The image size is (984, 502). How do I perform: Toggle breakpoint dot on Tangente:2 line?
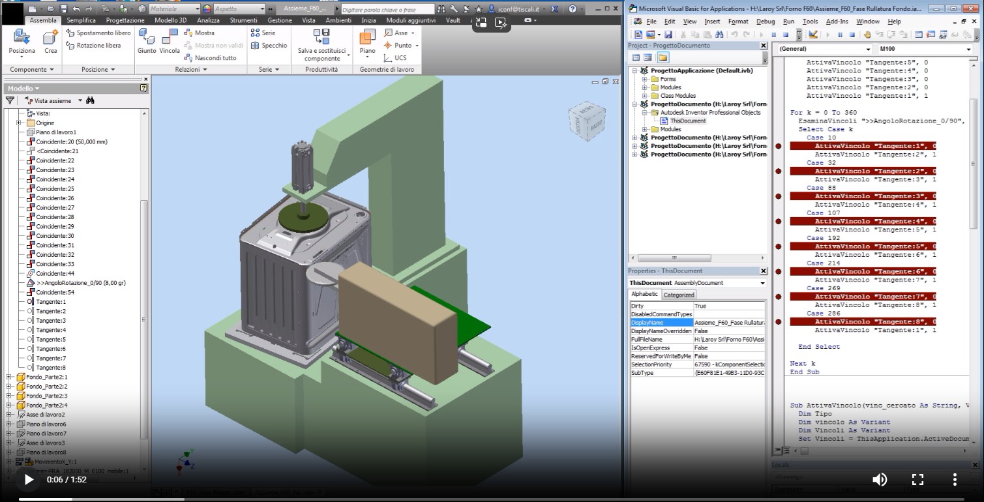[778, 171]
